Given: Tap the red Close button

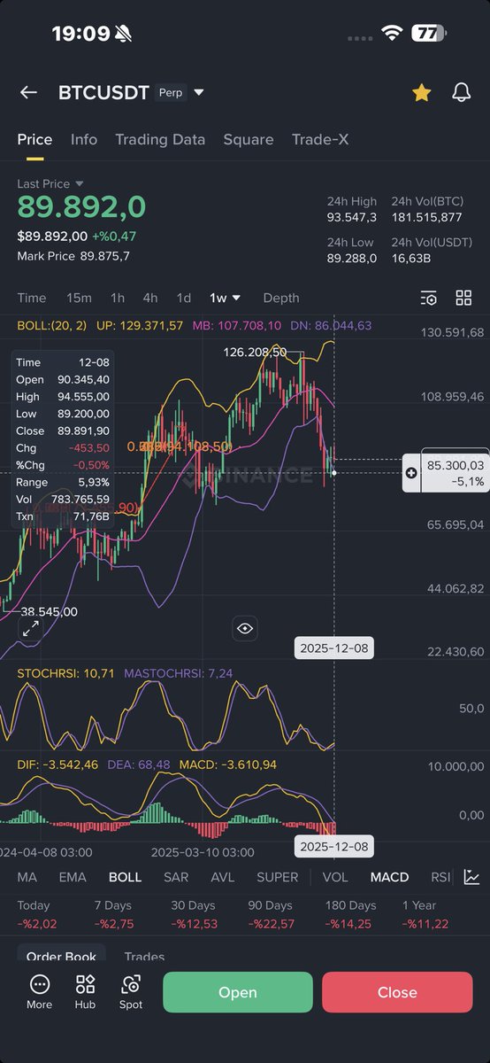Looking at the screenshot, I should point(397,992).
